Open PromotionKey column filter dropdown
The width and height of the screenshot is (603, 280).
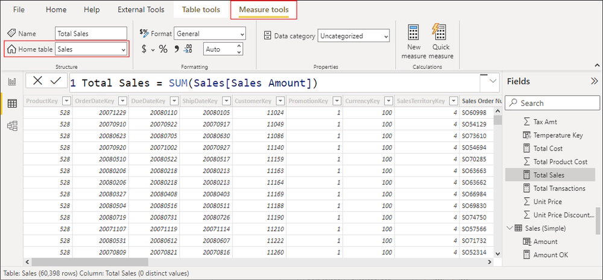337,101
